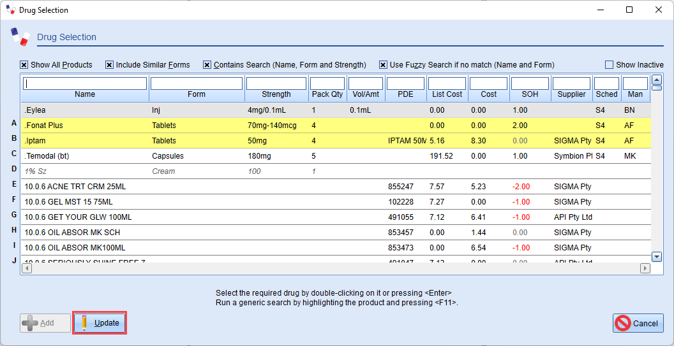Click List Cost value 191.52

pyautogui.click(x=441, y=156)
